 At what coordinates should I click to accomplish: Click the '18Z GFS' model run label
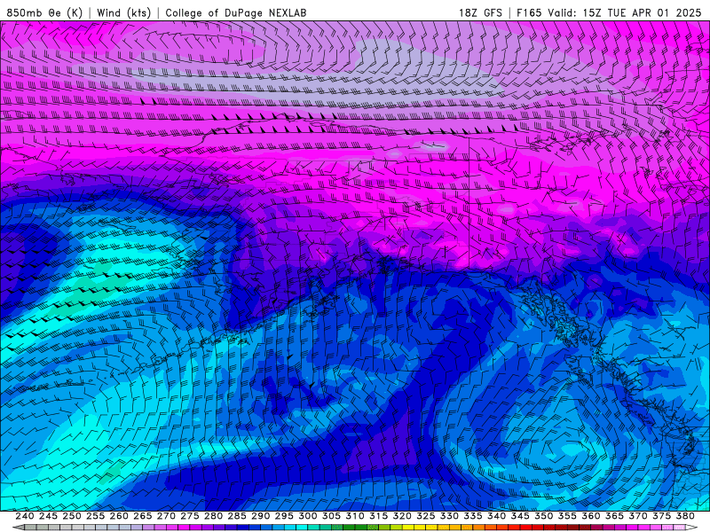480,12
